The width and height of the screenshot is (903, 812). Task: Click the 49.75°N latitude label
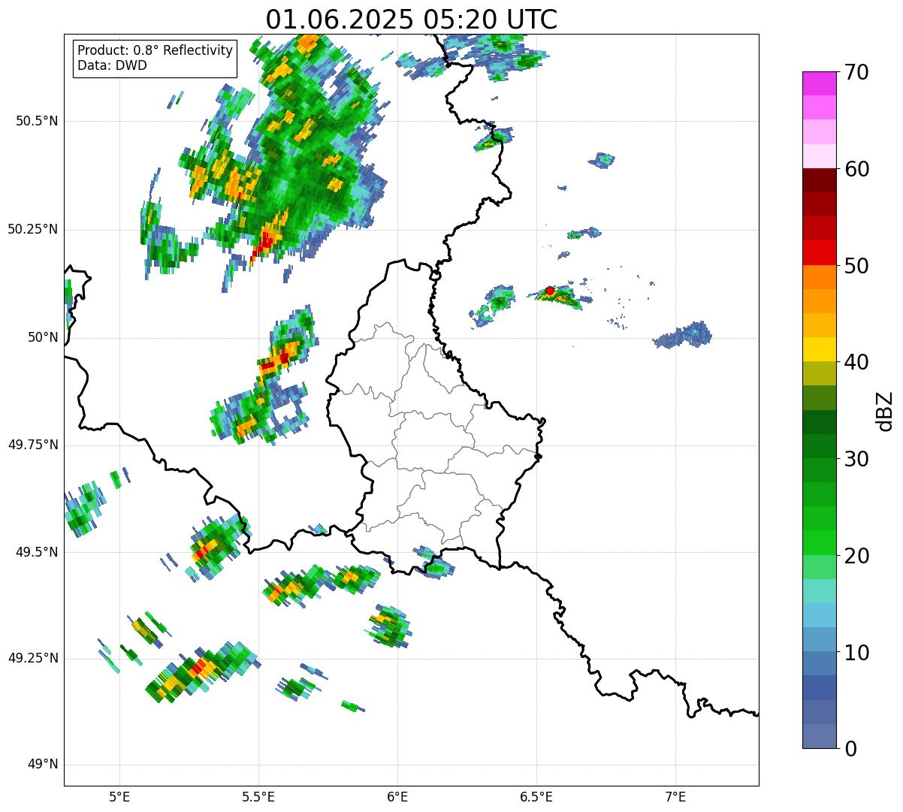point(32,445)
